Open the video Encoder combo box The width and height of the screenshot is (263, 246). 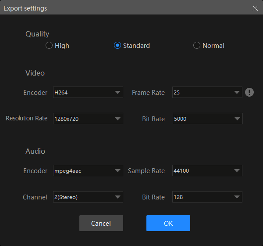click(x=88, y=93)
